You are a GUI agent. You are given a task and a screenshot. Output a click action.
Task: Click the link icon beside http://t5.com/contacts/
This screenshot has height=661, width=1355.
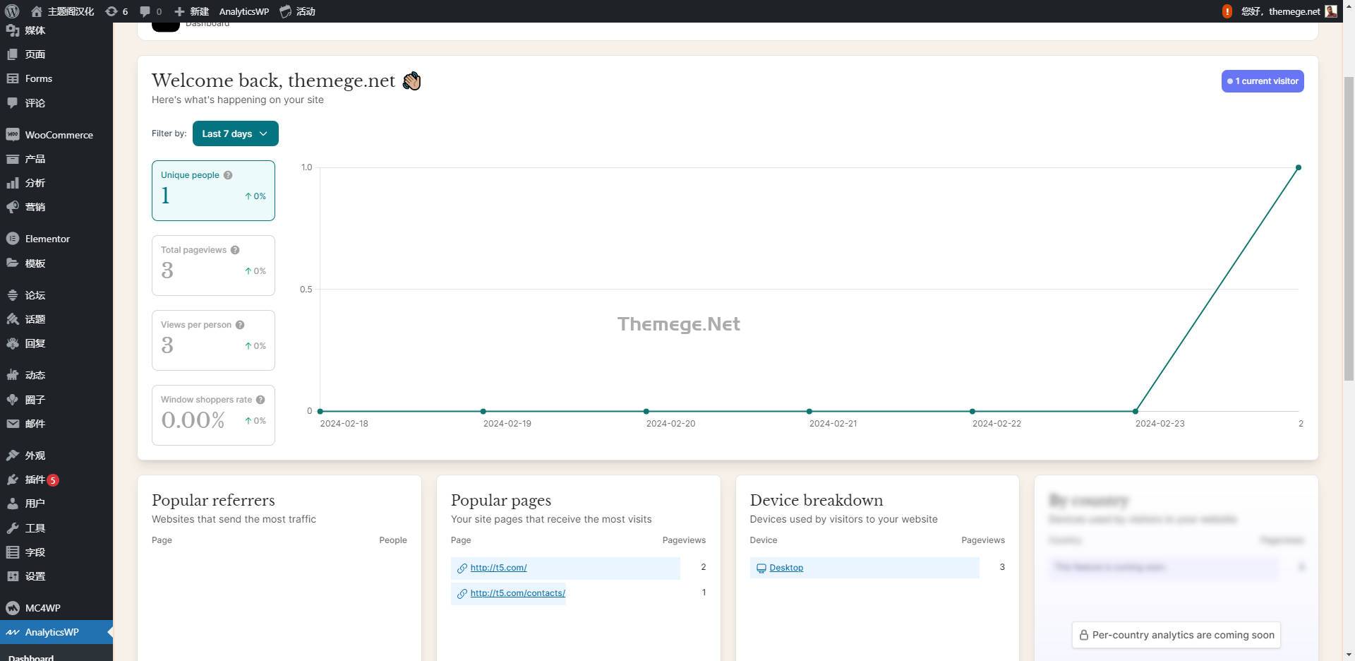click(x=462, y=594)
